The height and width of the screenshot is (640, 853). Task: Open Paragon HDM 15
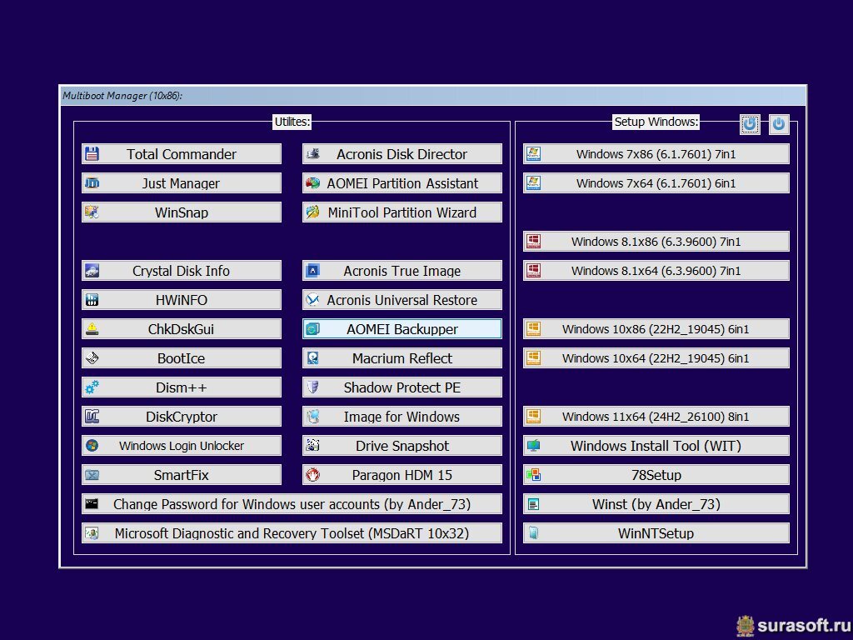[x=402, y=474]
